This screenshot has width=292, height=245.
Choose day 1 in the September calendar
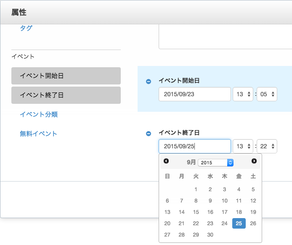[x=196, y=190]
